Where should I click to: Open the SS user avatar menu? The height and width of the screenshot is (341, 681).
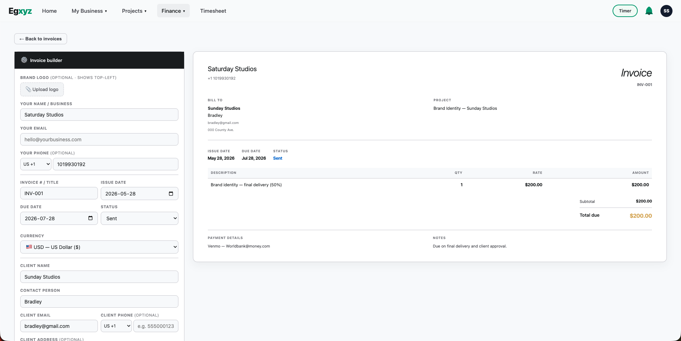[666, 11]
